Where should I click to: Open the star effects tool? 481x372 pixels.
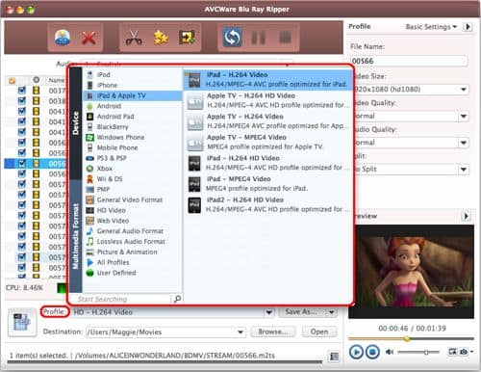161,38
